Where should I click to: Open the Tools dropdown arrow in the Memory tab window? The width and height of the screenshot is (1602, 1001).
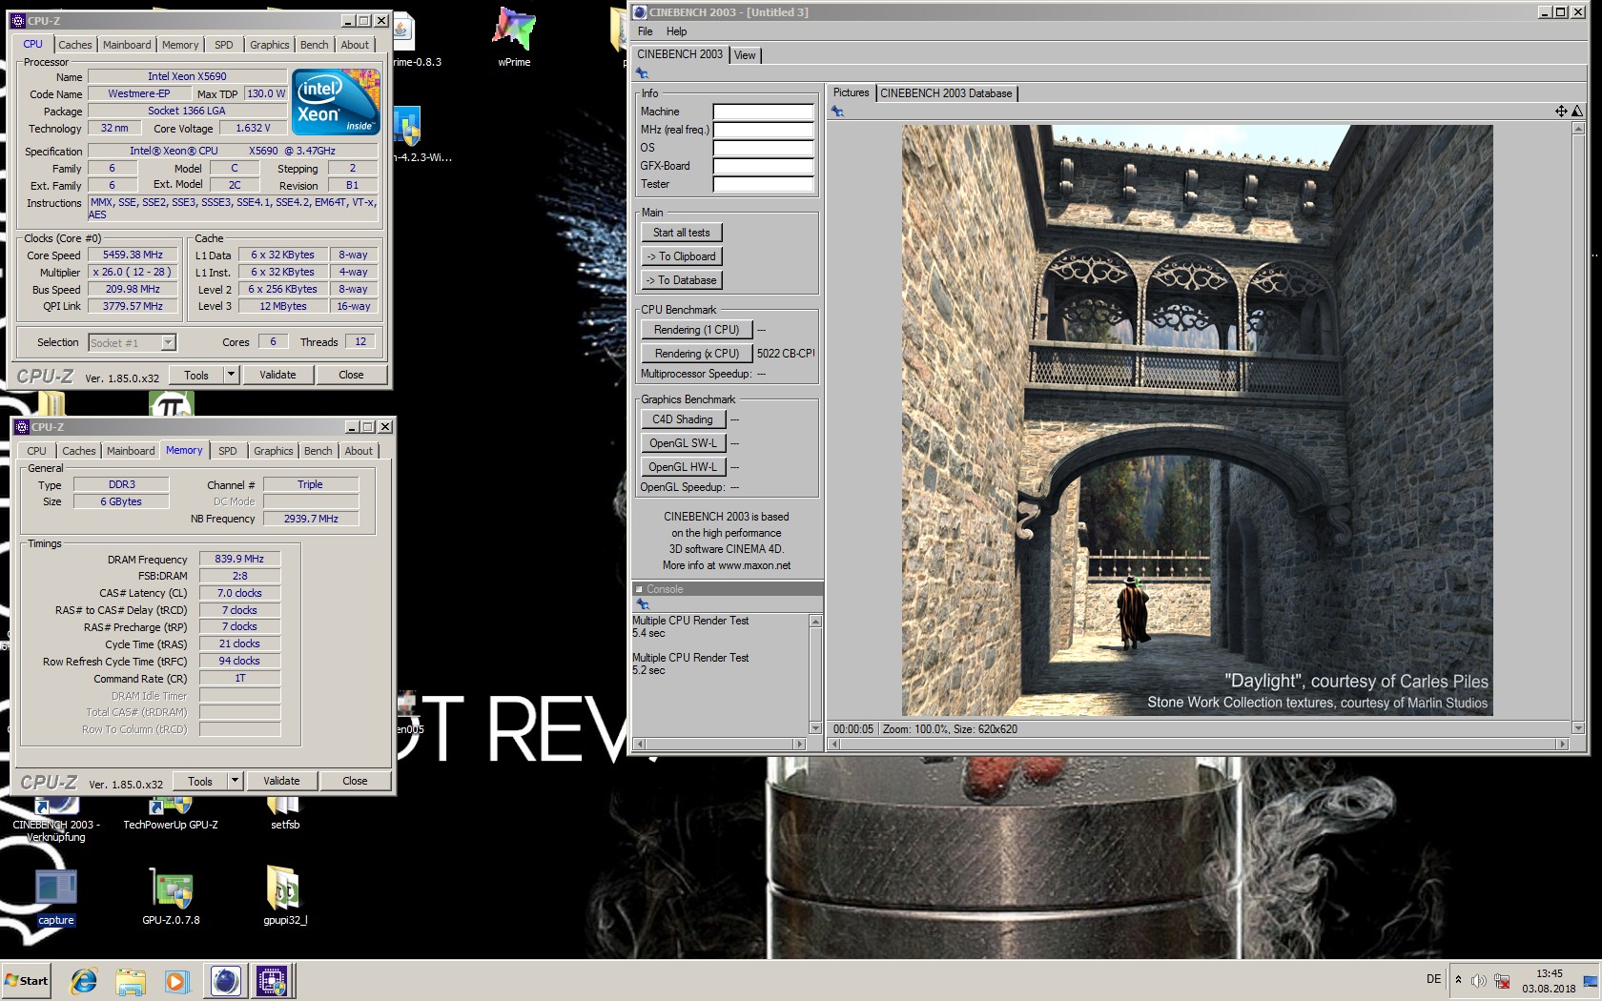click(235, 781)
